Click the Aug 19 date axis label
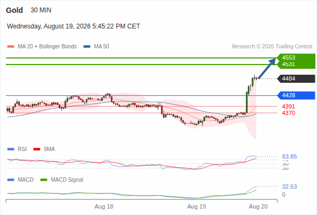Viewport: 317px width, 215px height. (197, 207)
